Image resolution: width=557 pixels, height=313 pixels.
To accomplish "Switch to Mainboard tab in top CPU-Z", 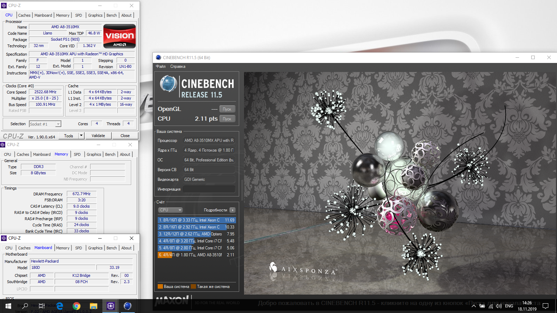I will [x=43, y=15].
